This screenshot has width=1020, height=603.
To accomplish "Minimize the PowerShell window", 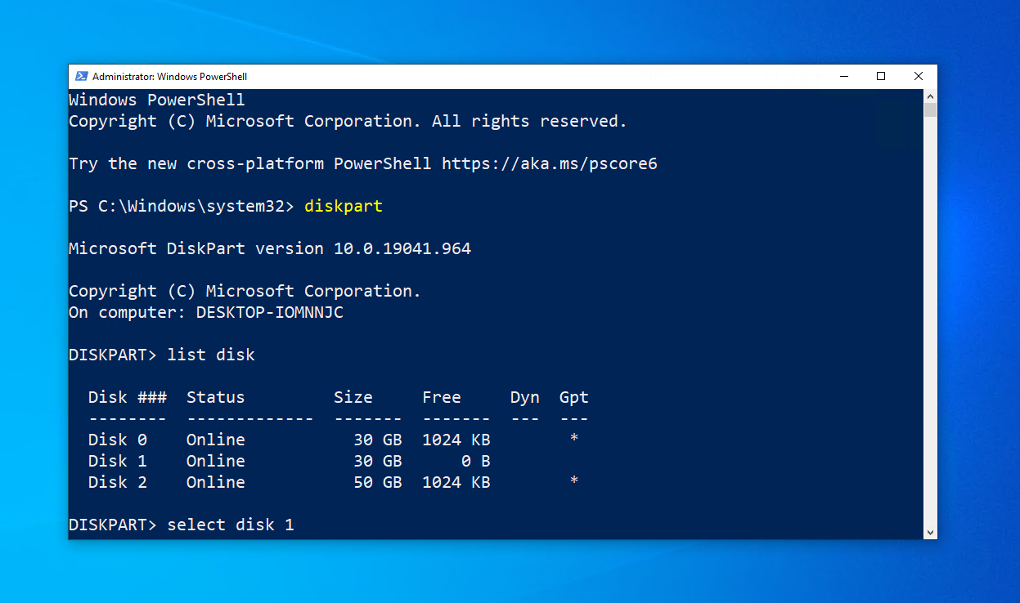I will [843, 77].
